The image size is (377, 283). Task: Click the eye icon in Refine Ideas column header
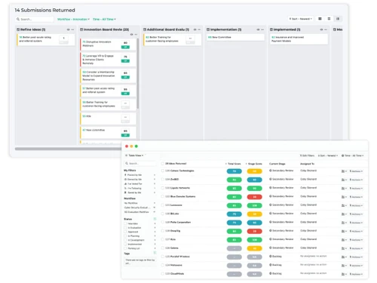[x=68, y=29]
